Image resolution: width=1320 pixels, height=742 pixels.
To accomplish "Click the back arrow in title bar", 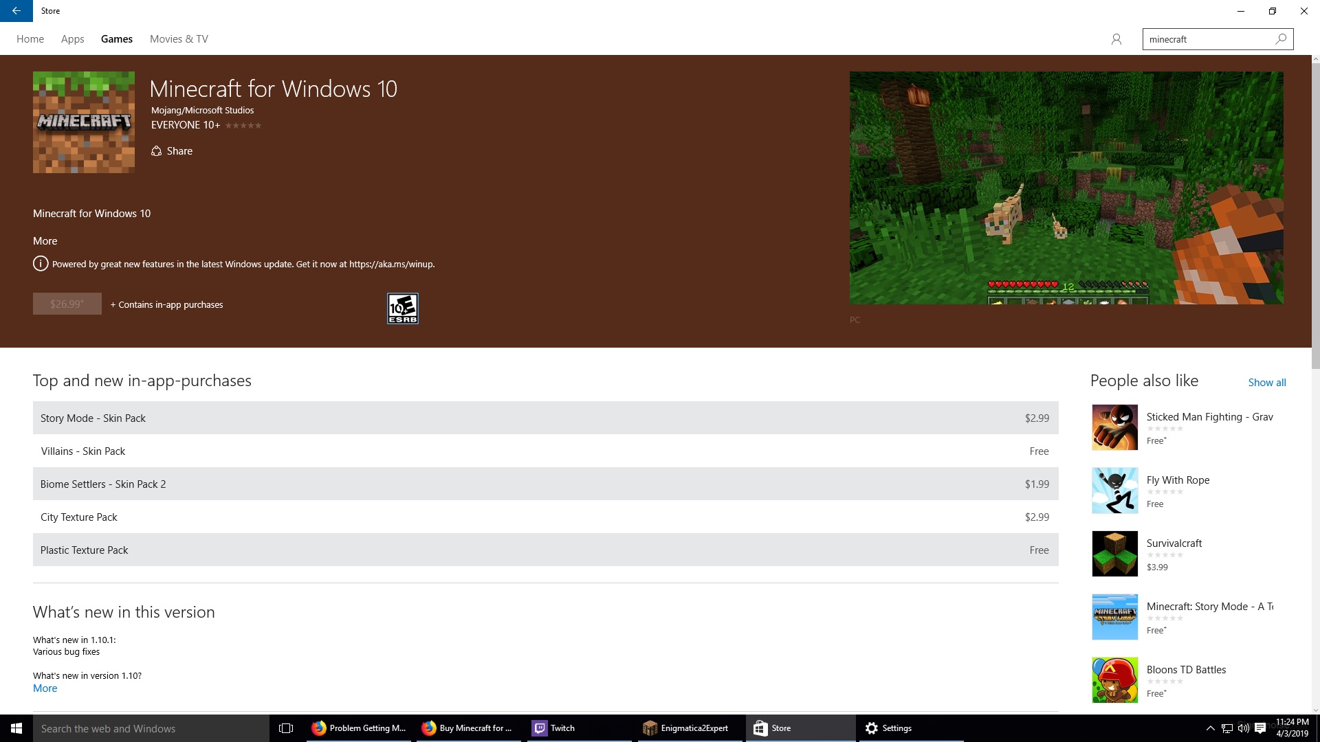I will 16,11.
